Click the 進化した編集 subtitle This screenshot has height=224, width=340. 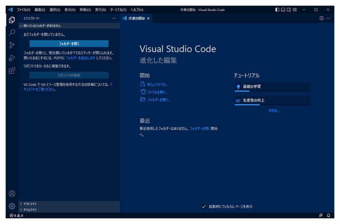[158, 60]
